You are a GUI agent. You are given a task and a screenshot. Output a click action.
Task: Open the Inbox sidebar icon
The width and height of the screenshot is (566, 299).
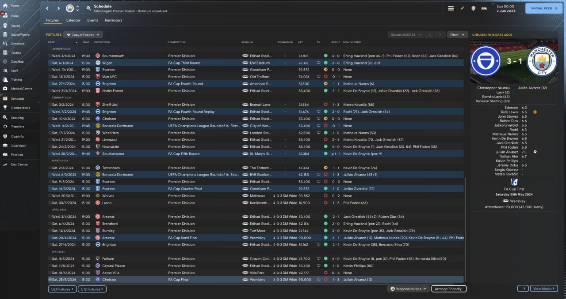point(5,15)
